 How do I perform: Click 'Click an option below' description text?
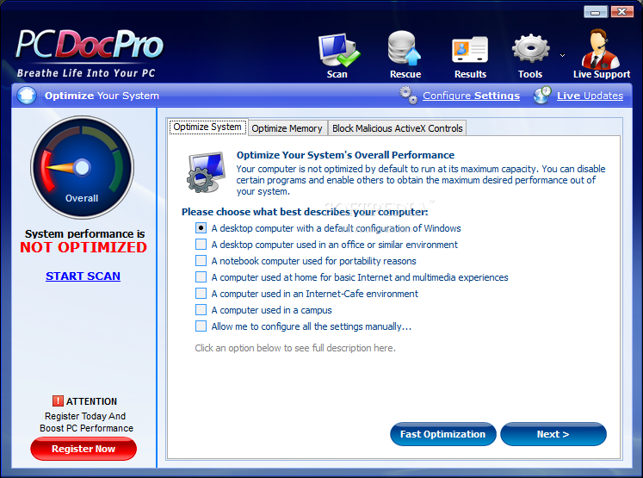point(295,348)
